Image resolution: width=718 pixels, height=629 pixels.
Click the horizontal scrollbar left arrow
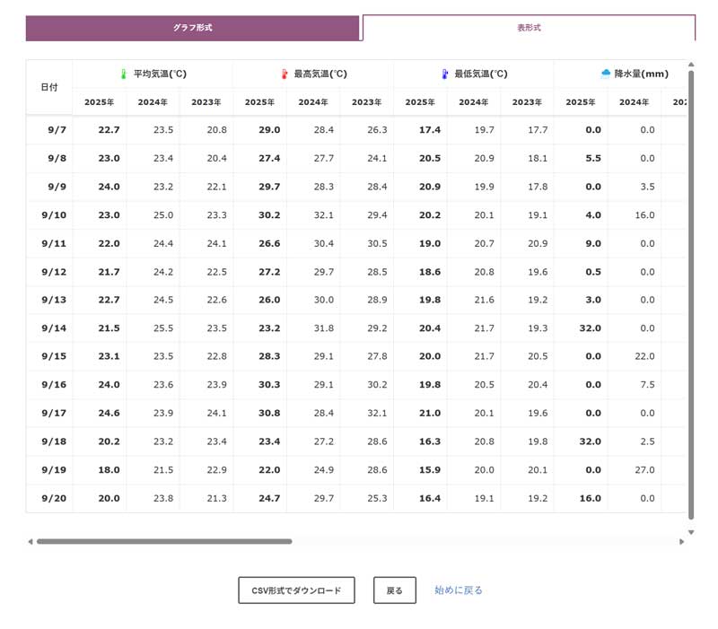click(x=31, y=542)
